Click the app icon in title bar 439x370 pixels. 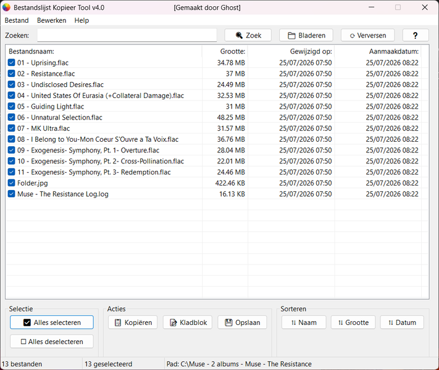click(x=6, y=7)
